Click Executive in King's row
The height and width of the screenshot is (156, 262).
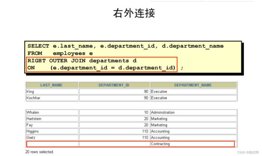pyautogui.click(x=193, y=92)
